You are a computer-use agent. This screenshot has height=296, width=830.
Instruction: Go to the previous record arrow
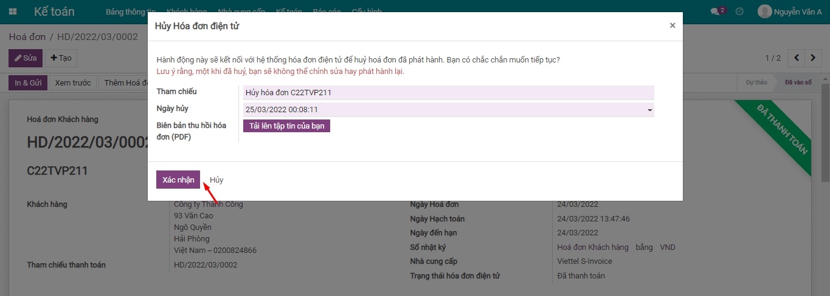(796, 58)
